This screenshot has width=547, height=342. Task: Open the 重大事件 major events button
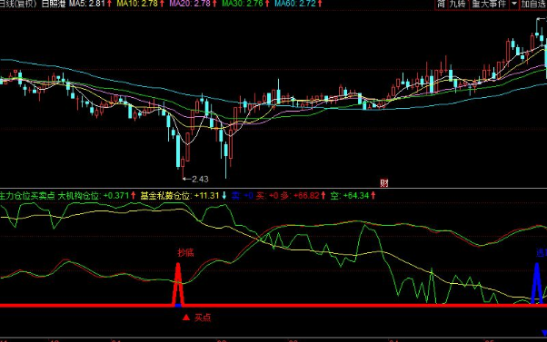tap(489, 5)
